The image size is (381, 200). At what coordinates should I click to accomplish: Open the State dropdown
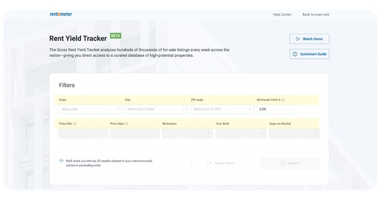pyautogui.click(x=90, y=109)
